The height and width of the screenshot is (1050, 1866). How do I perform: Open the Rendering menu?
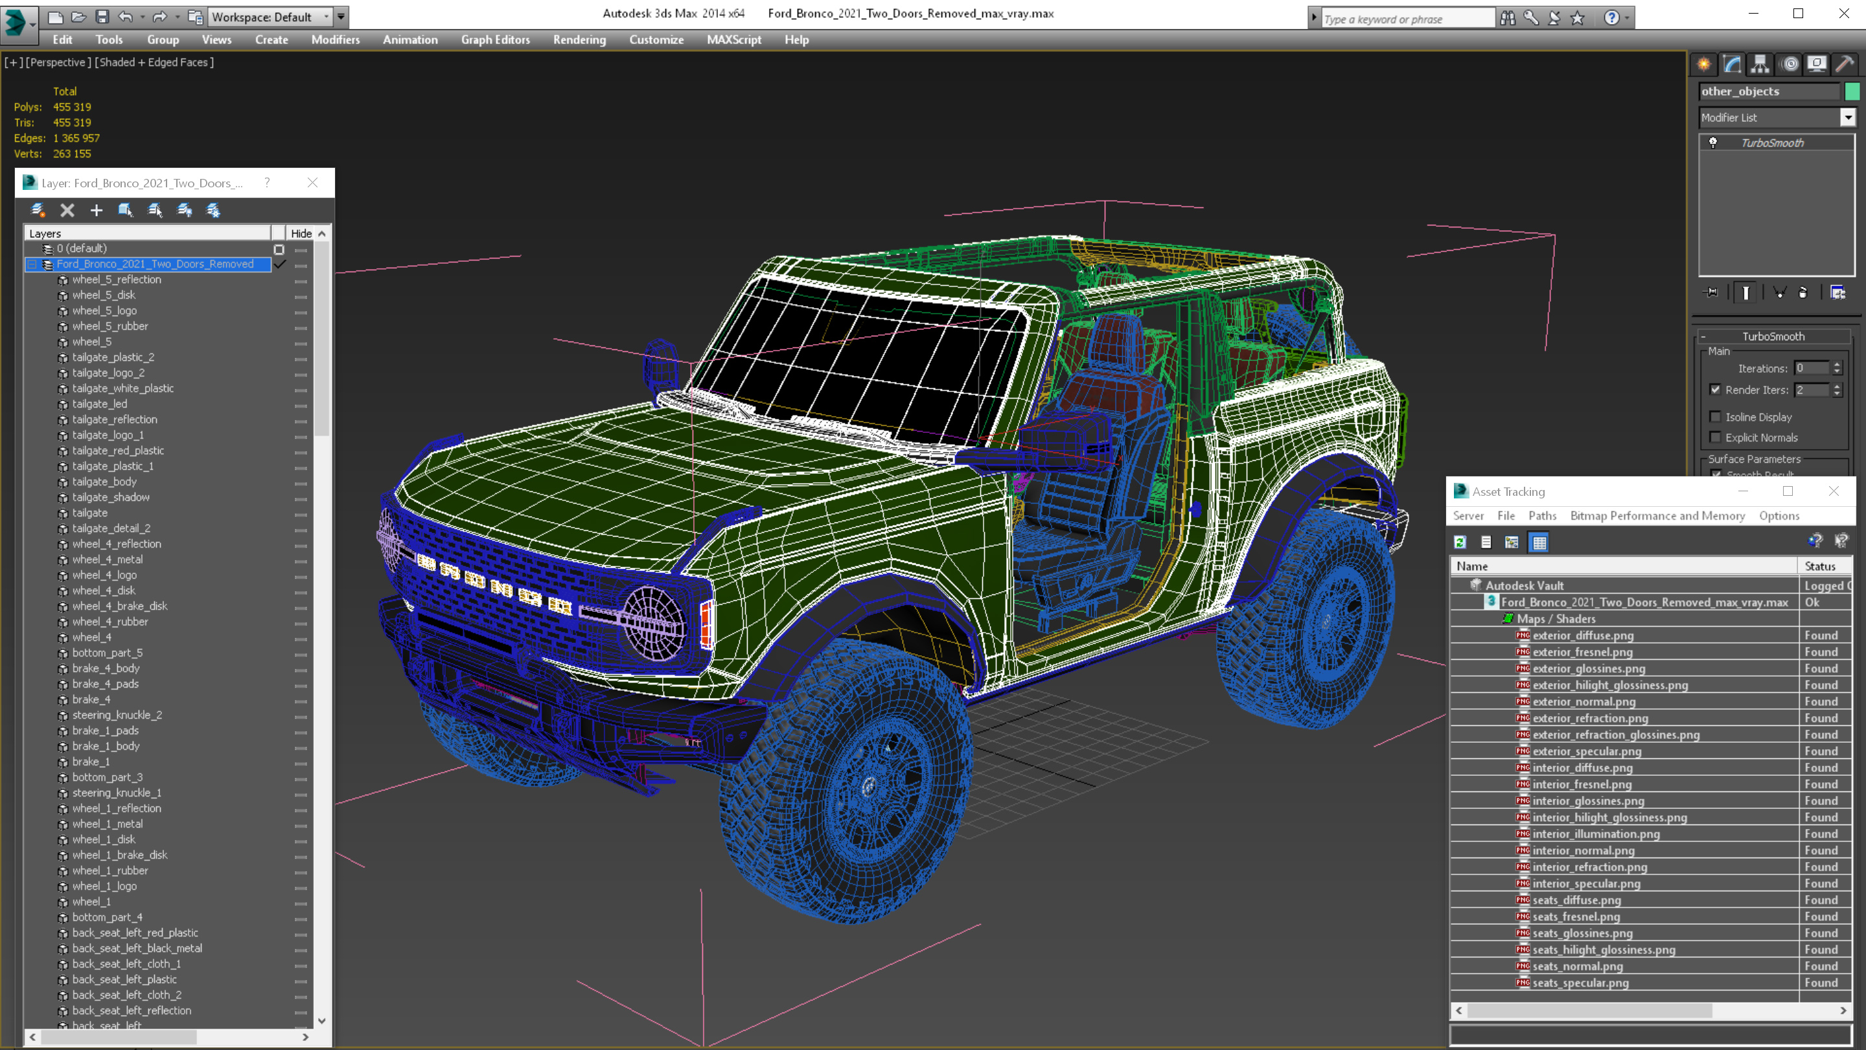tap(579, 40)
